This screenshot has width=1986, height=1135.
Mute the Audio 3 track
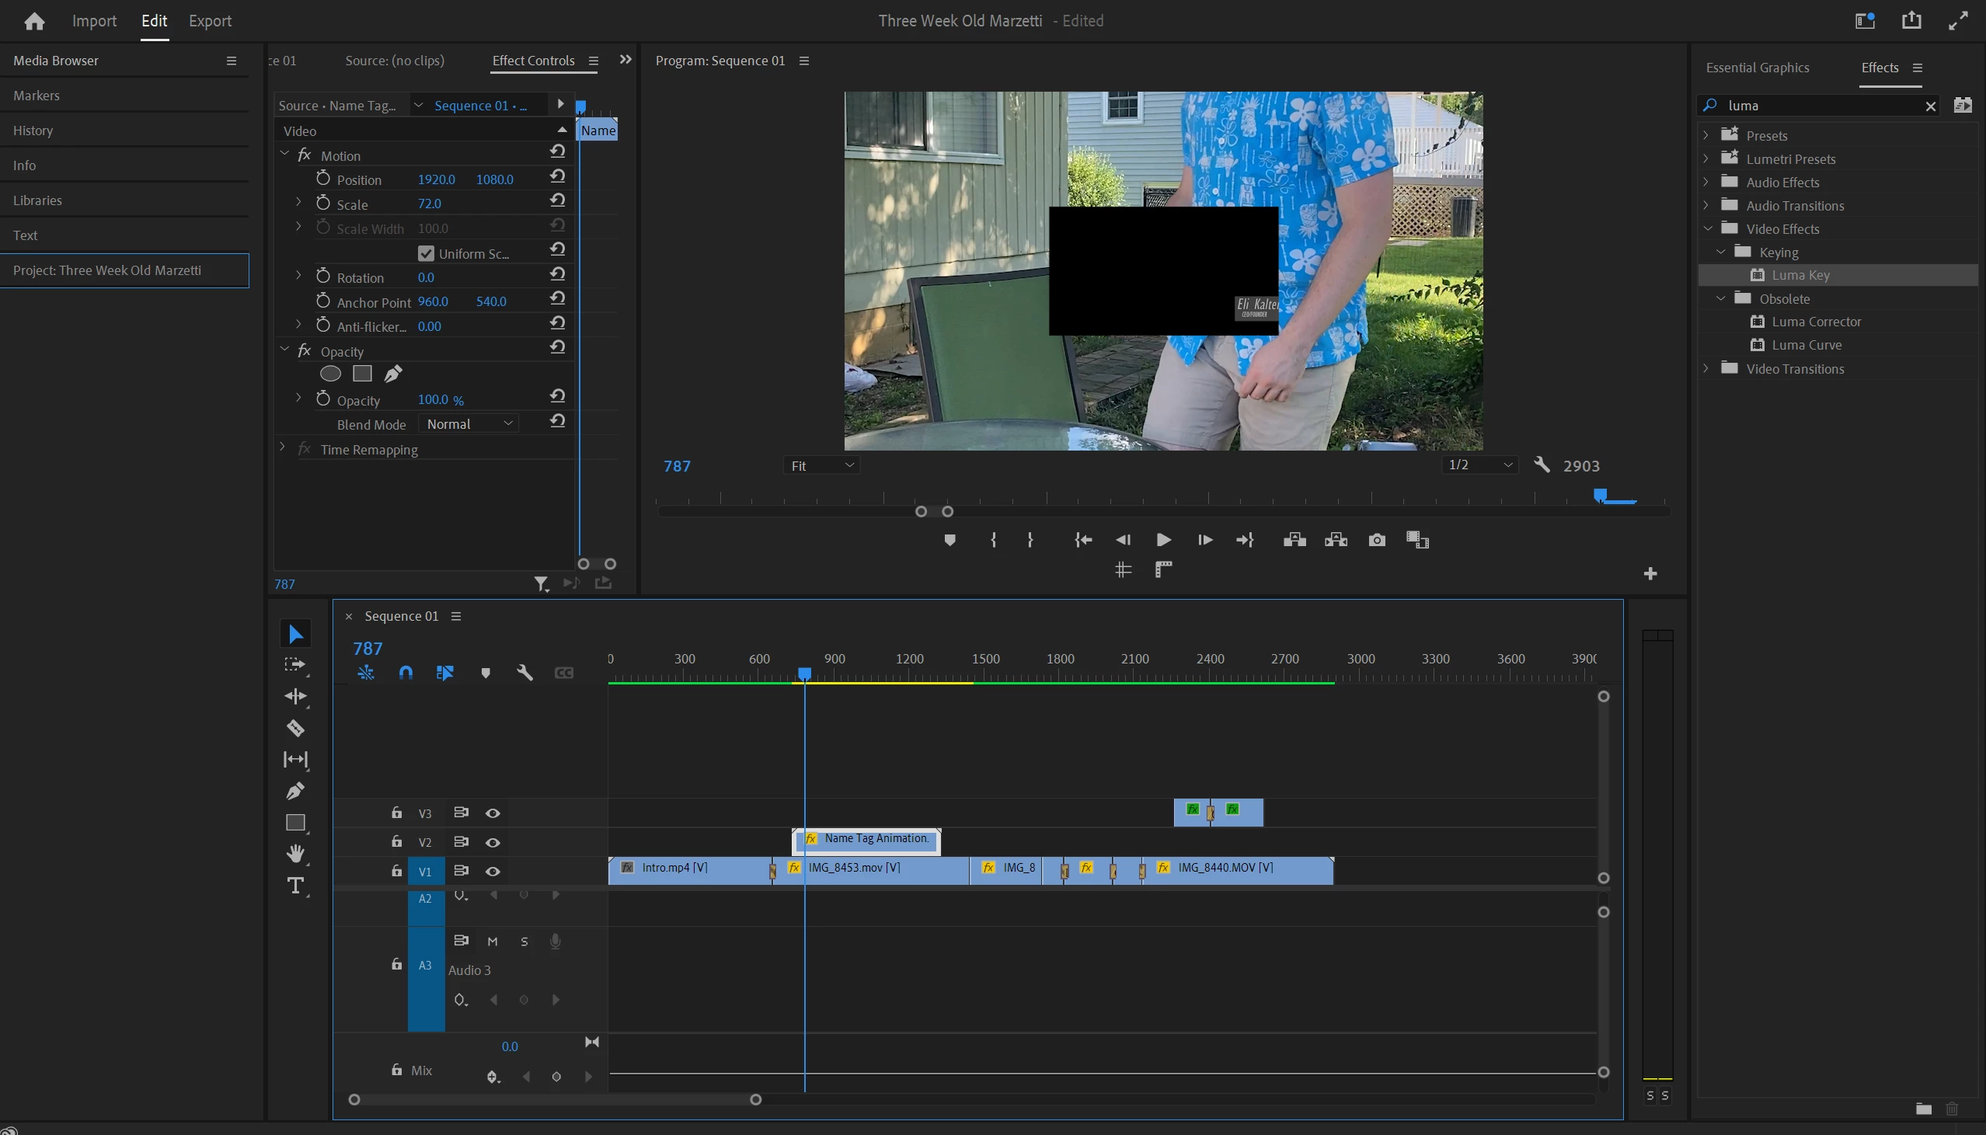[x=493, y=941]
